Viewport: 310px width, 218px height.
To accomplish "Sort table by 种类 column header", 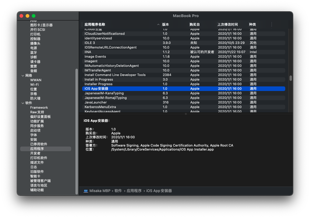I will pos(253,24).
